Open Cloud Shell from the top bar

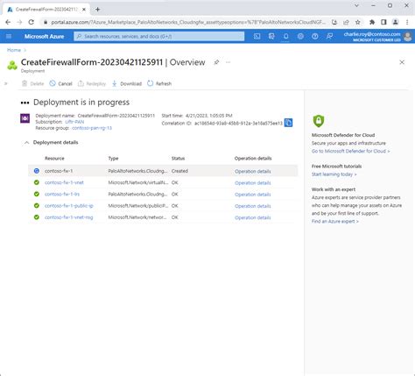257,36
